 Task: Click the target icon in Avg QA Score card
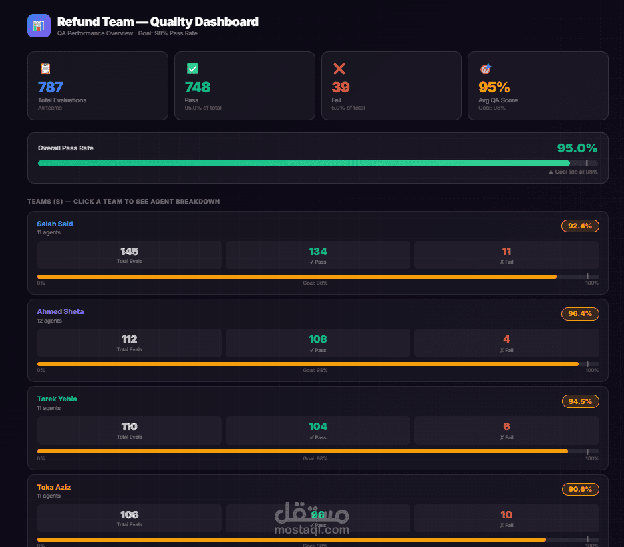click(x=486, y=69)
